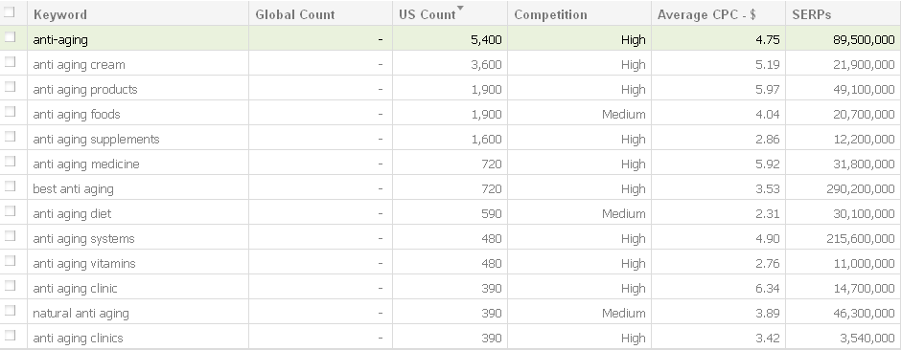Screen dimensions: 902x350
Task: Sort by SERPs column header
Action: pos(811,15)
